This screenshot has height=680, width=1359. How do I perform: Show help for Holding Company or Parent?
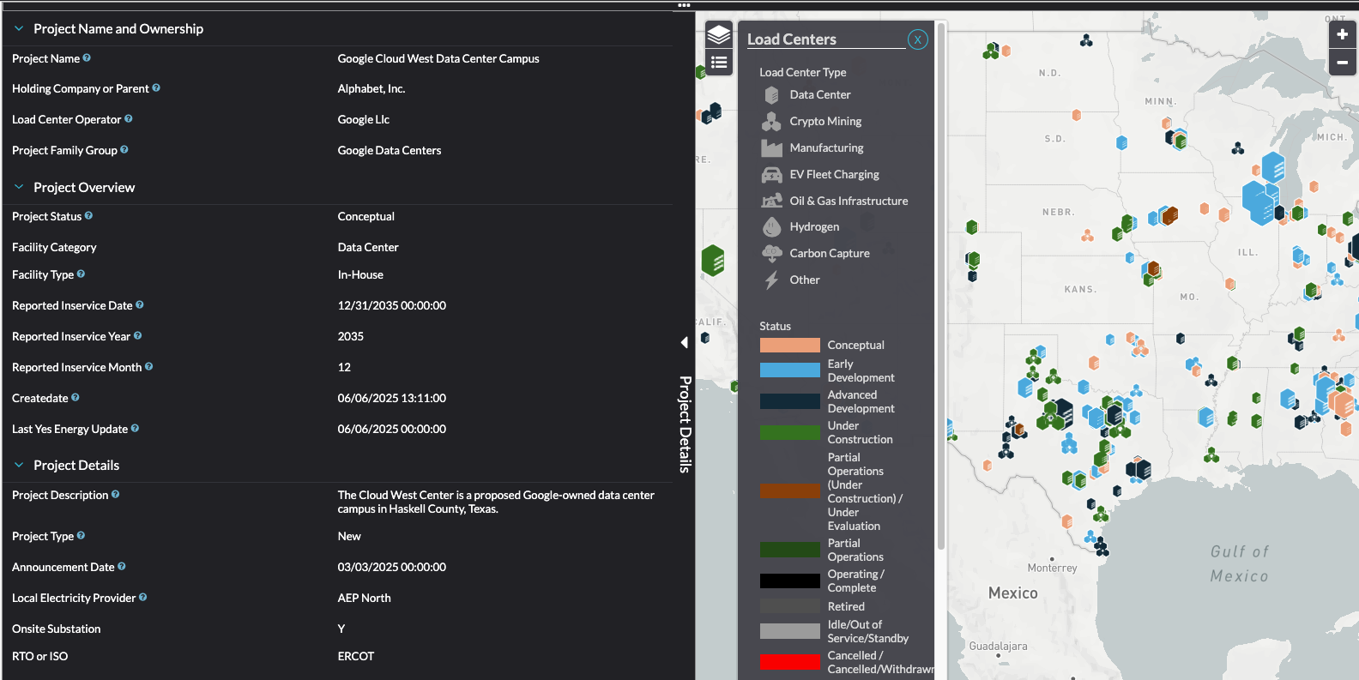(x=156, y=88)
